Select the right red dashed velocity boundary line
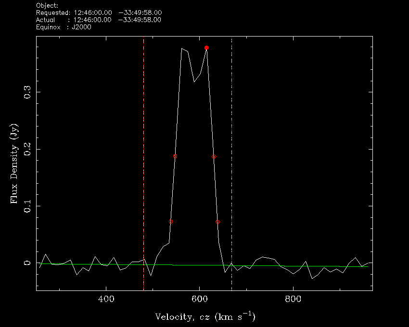The image size is (409, 327). 231,163
